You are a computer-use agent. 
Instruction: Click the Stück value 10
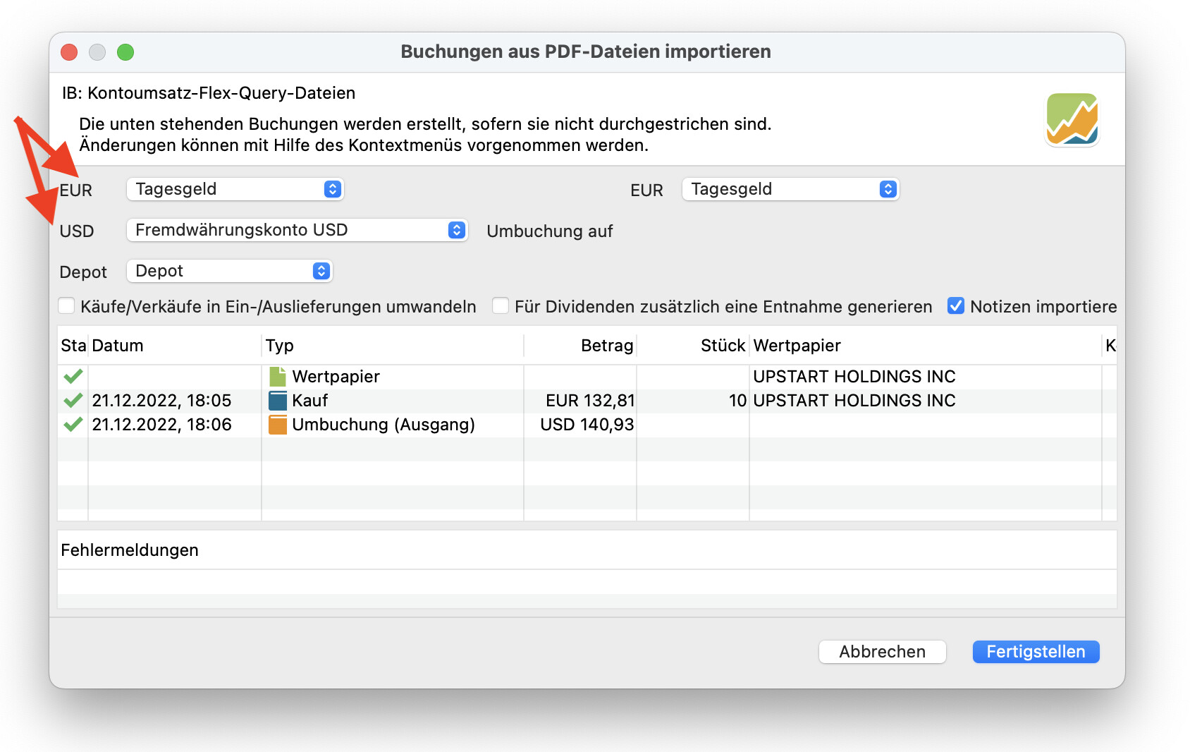[737, 401]
